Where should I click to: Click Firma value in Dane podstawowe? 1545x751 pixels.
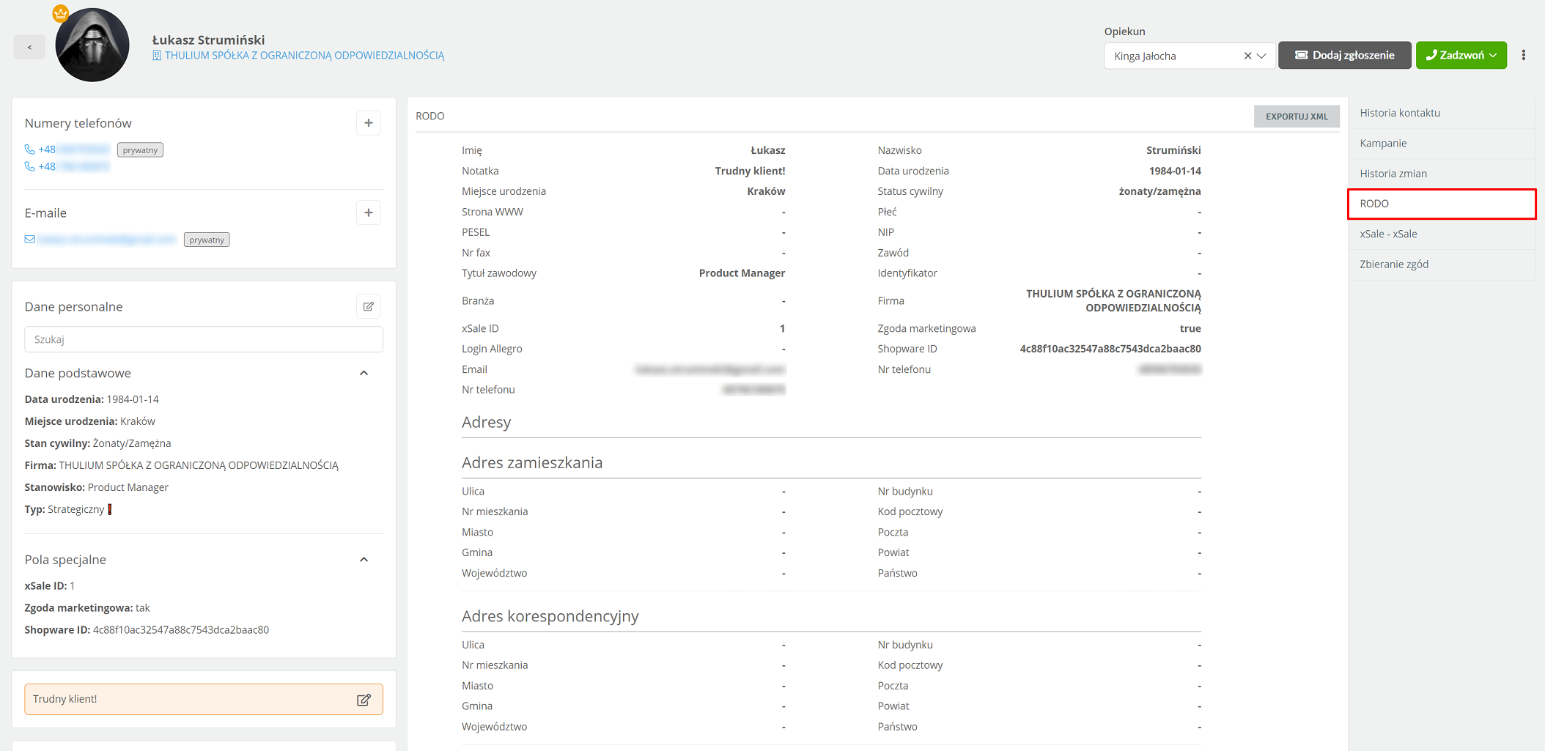199,465
